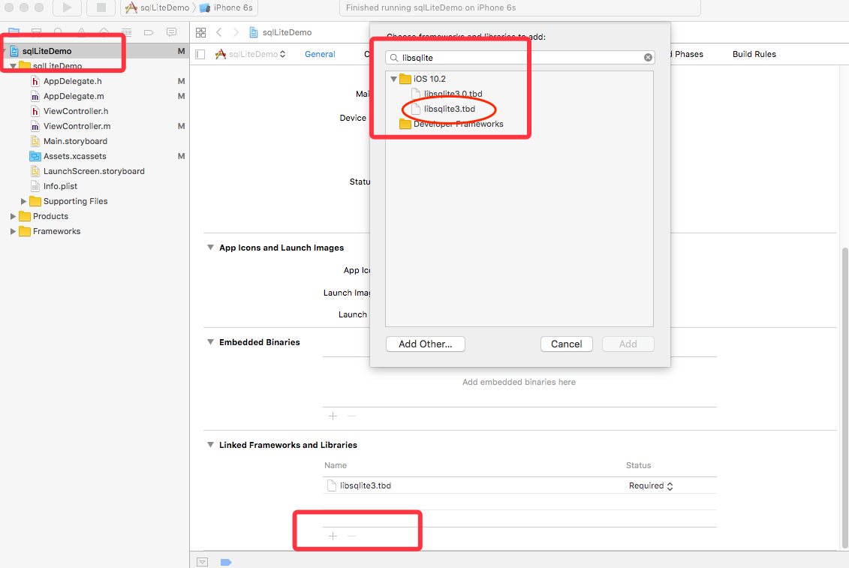849x568 pixels.
Task: Click plus under Linked Frameworks and Libraries
Action: [x=333, y=536]
